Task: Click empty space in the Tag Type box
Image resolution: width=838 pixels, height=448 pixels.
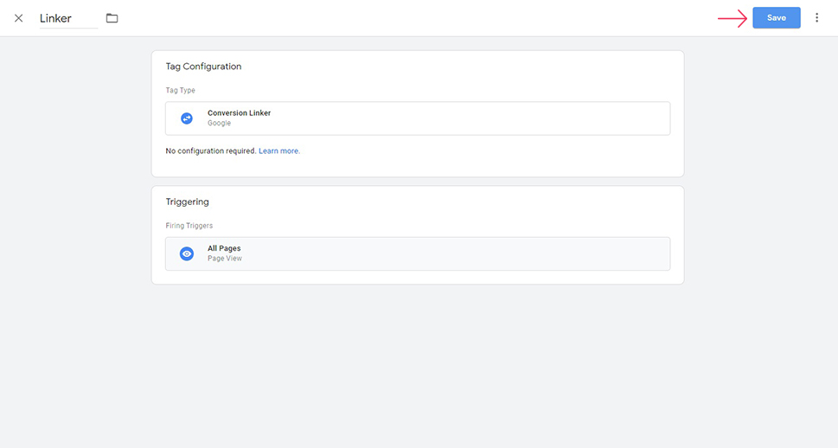Action: [470, 118]
